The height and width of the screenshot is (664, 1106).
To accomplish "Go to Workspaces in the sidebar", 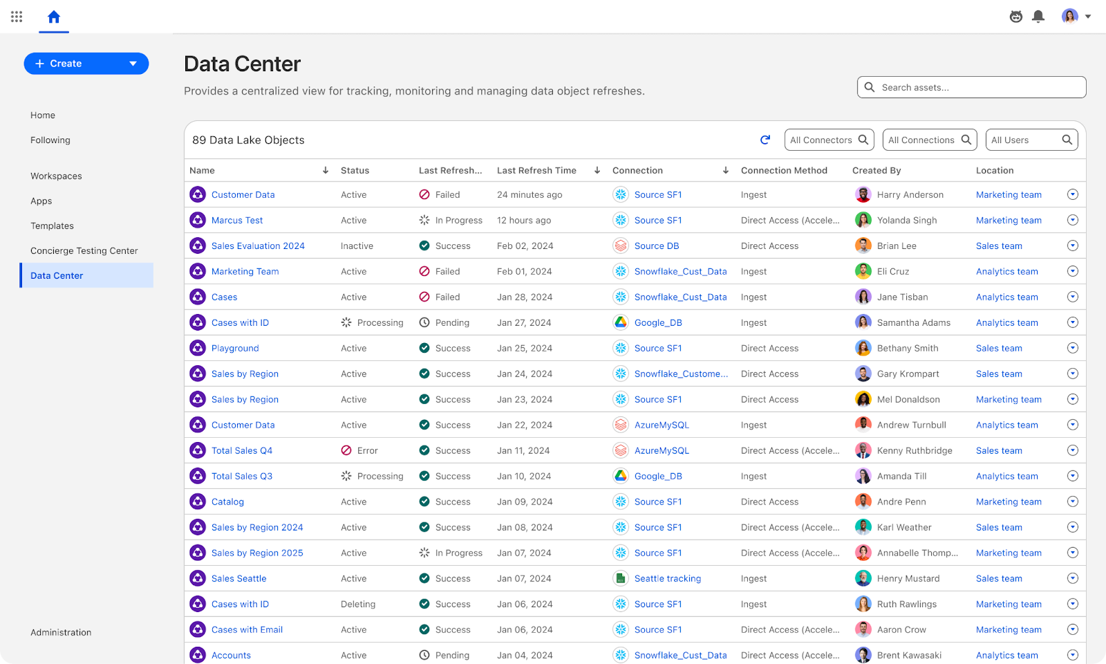I will point(56,176).
